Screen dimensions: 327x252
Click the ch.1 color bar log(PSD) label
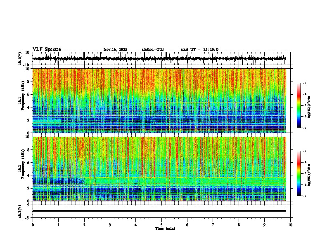click(x=309, y=107)
